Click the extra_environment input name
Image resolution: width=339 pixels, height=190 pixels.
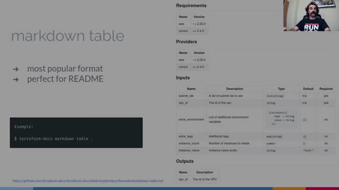point(191,120)
